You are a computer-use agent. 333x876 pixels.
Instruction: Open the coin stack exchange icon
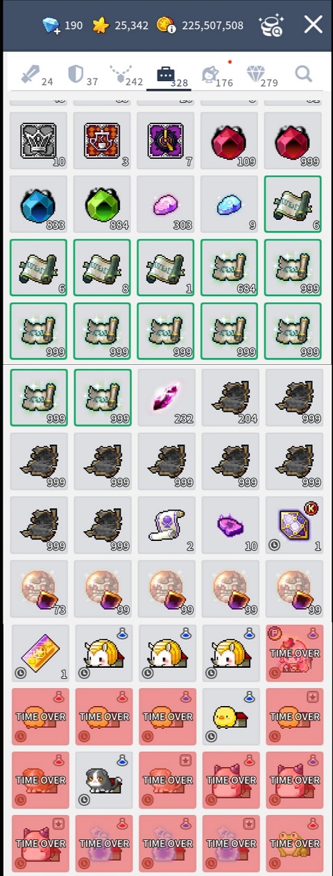(271, 25)
